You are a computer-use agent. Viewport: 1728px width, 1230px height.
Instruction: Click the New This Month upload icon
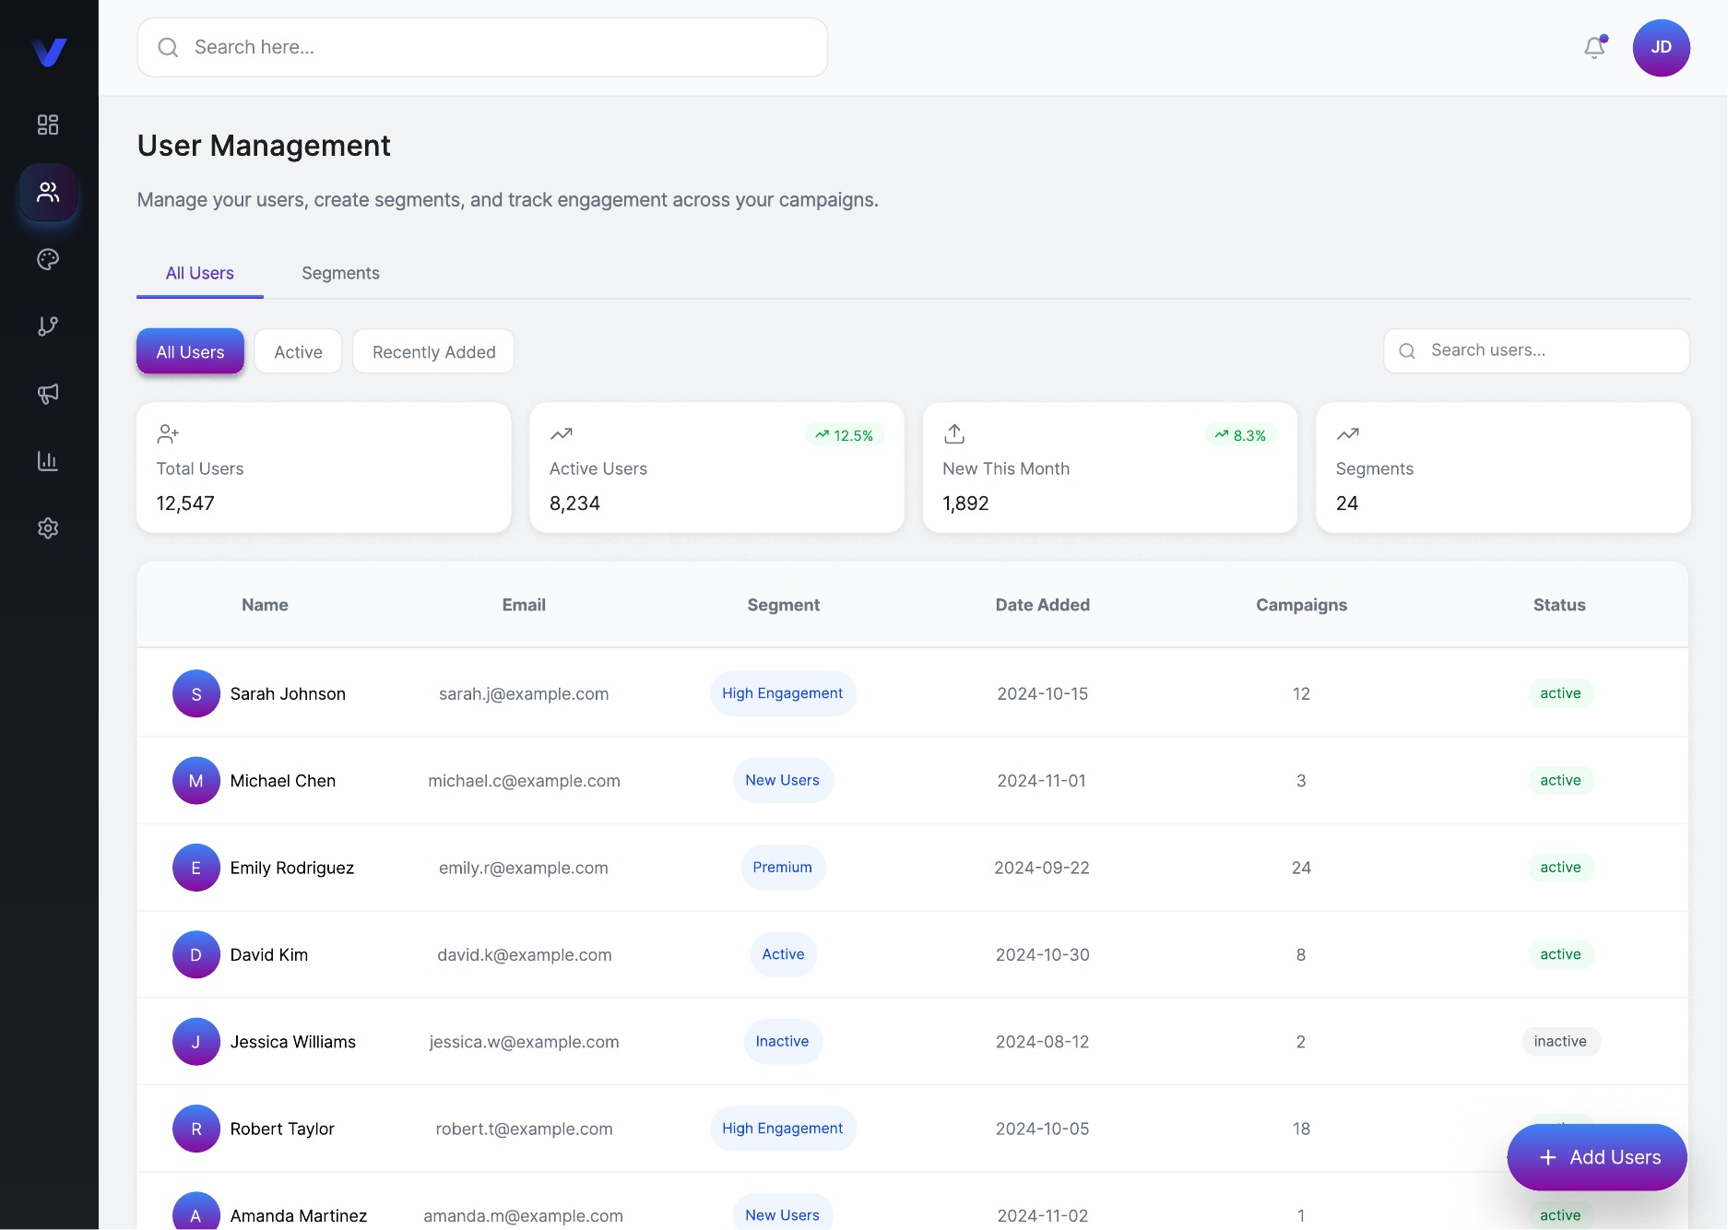point(954,433)
